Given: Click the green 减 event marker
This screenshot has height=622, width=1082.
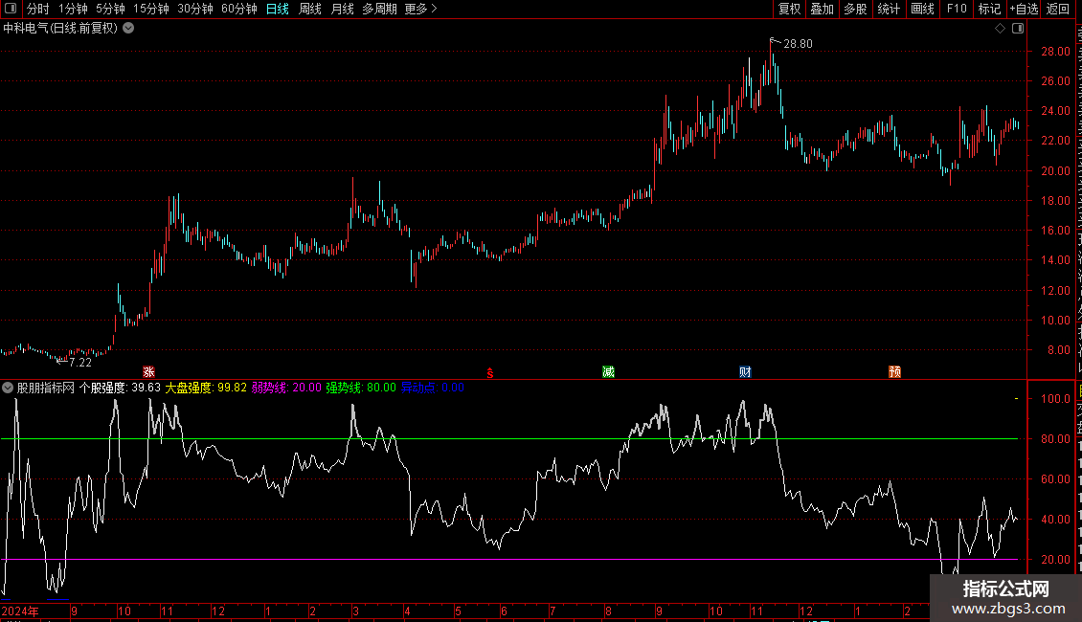Looking at the screenshot, I should (x=608, y=371).
